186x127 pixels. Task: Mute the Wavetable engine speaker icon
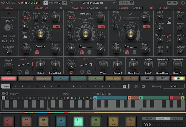[106, 8]
